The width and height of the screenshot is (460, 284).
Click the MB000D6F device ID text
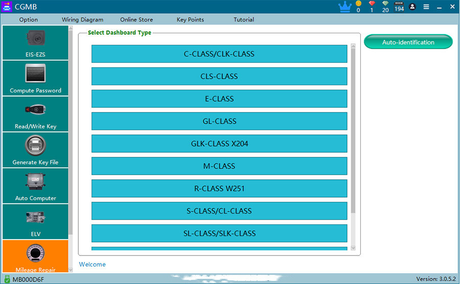28,279
